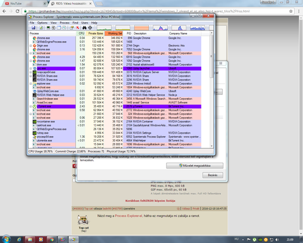Toggle the Show Process Tree toolbar icon

point(54,28)
